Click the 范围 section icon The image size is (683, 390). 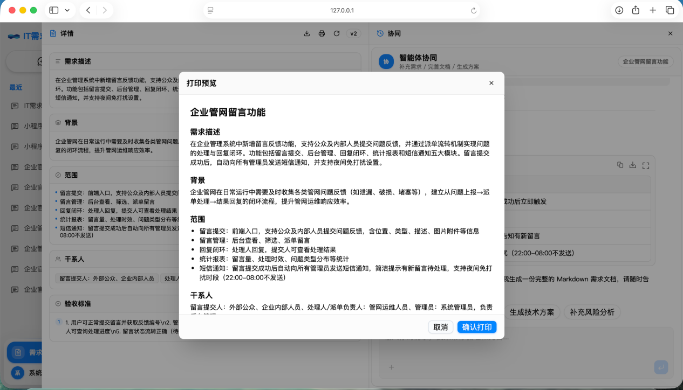pyautogui.click(x=58, y=175)
